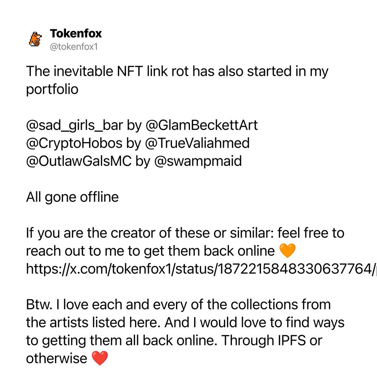Click the orange heart emoji
Viewport: 377px width, 377px height.
pos(287,251)
